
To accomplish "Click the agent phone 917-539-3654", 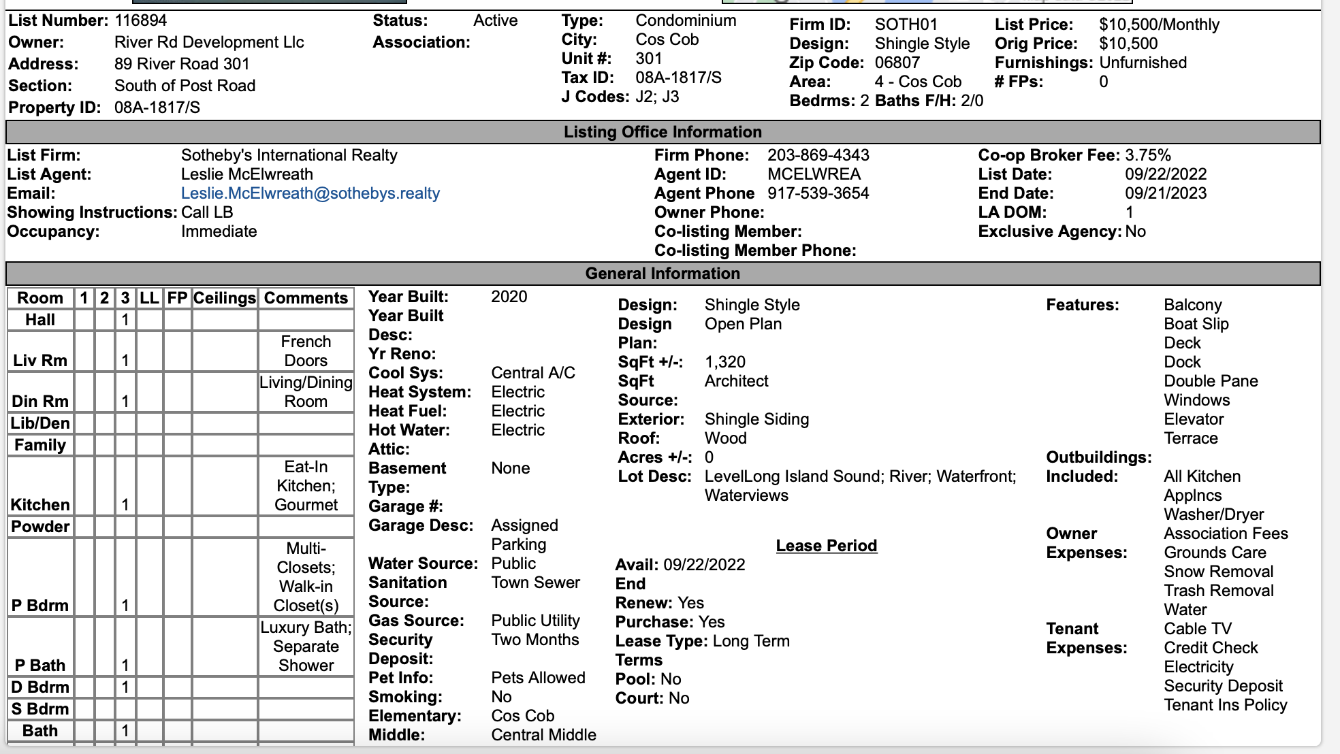I will pyautogui.click(x=818, y=193).
